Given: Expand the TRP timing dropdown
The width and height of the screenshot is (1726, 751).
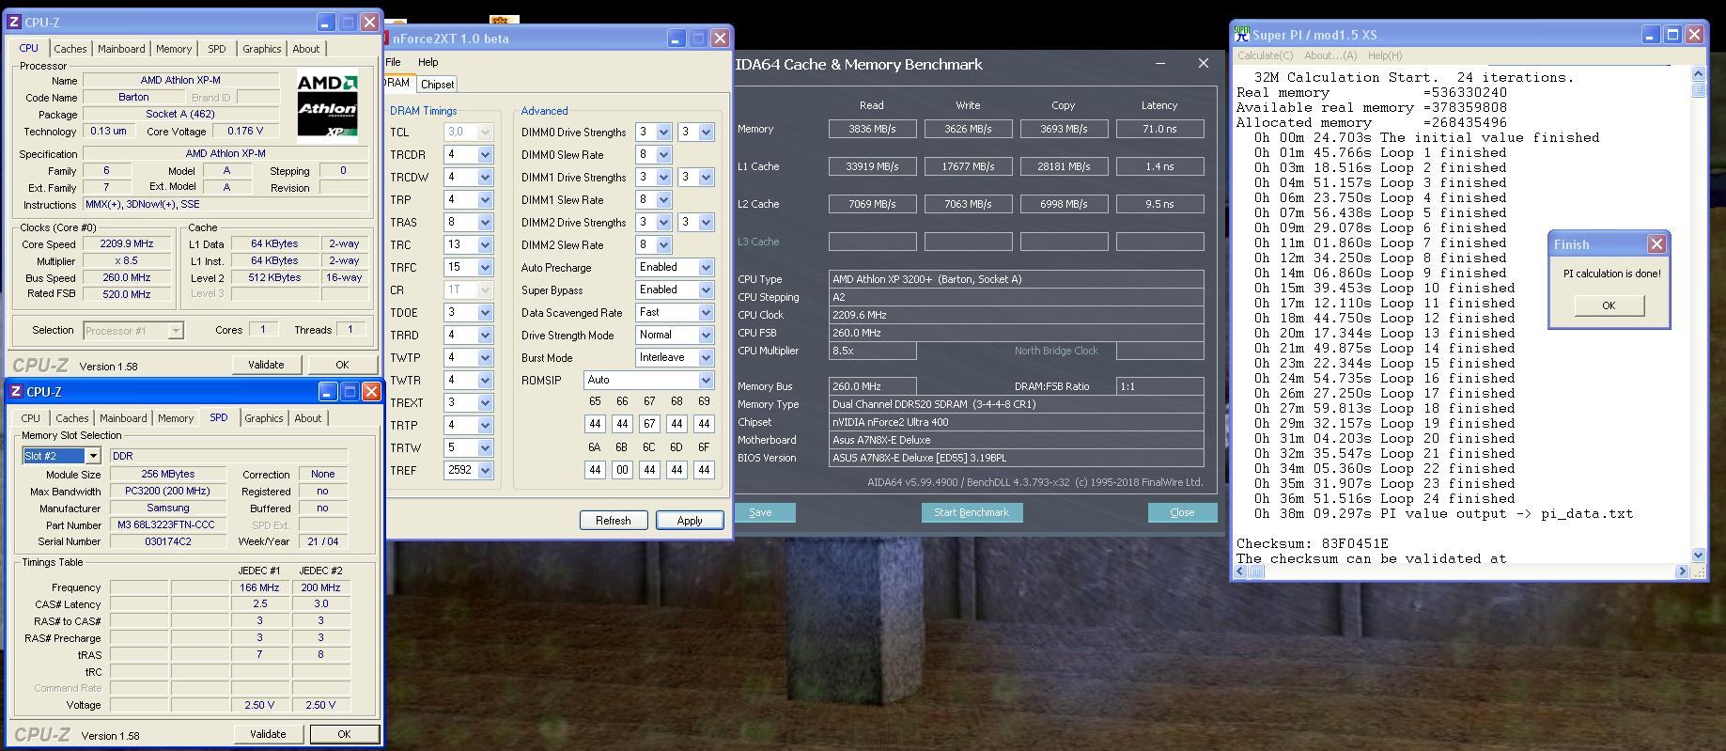Looking at the screenshot, I should pyautogui.click(x=485, y=199).
